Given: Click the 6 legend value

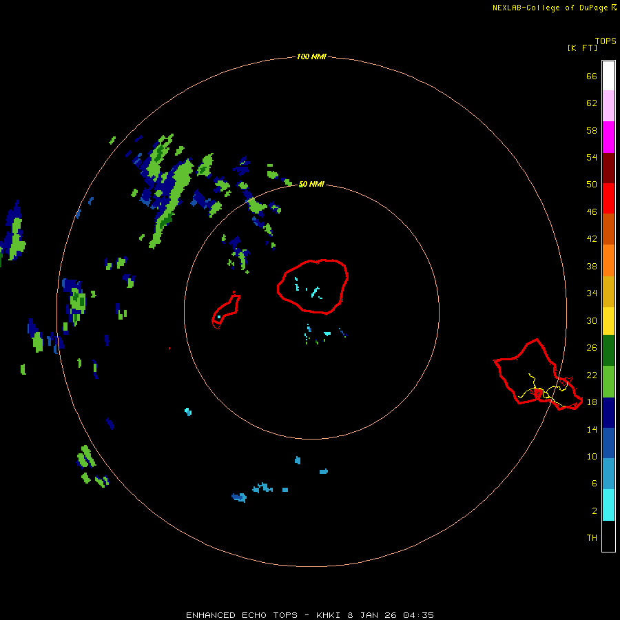Looking at the screenshot, I should [x=594, y=483].
